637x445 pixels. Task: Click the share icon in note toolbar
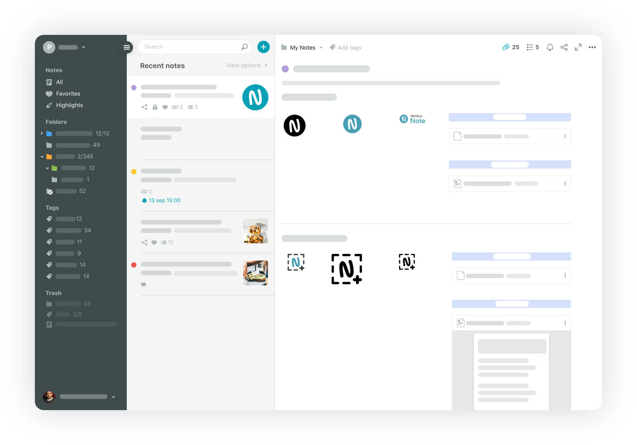(x=564, y=47)
